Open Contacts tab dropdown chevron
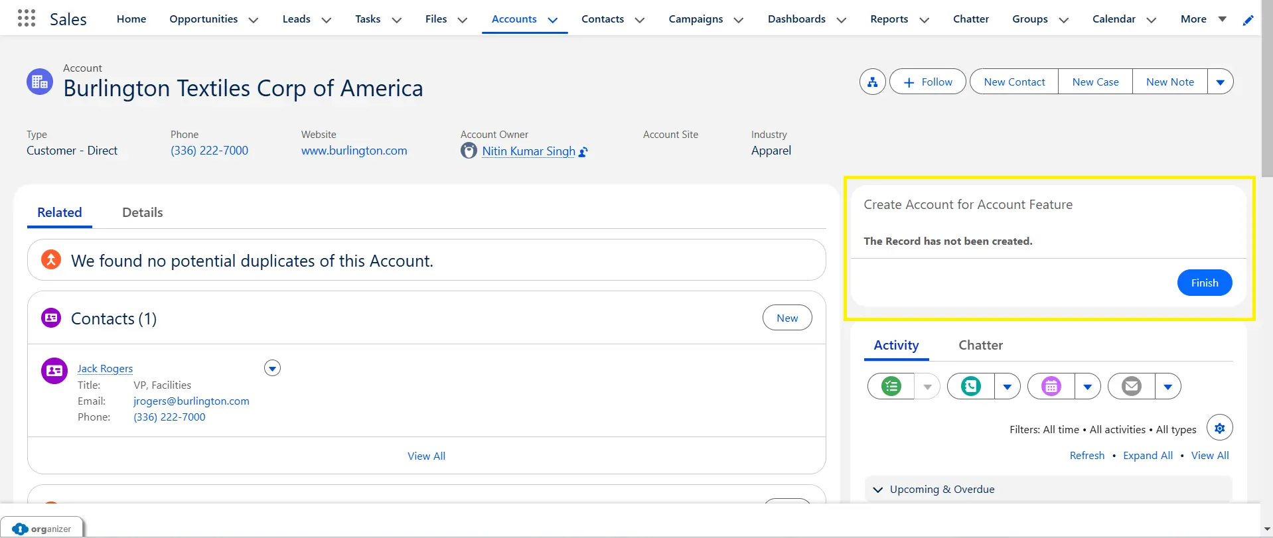Screen dimensions: 1273x538 click(x=639, y=20)
